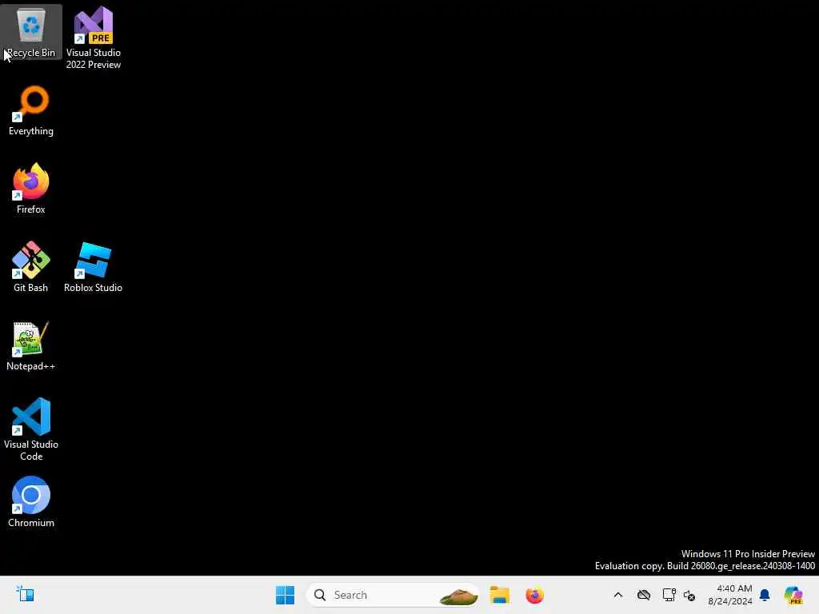Select the Notepad++ desktop shortcut
819x614 pixels.
(31, 345)
